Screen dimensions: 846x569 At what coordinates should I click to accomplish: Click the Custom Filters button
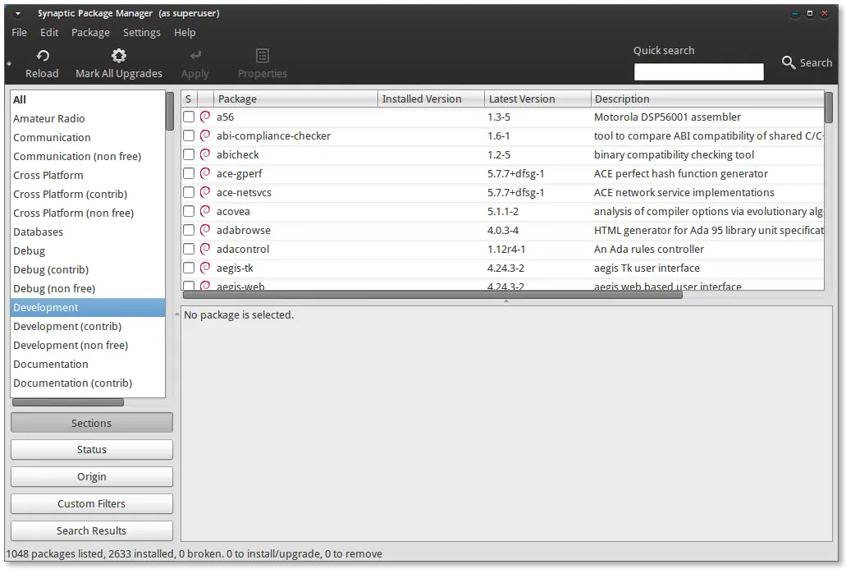pos(92,503)
